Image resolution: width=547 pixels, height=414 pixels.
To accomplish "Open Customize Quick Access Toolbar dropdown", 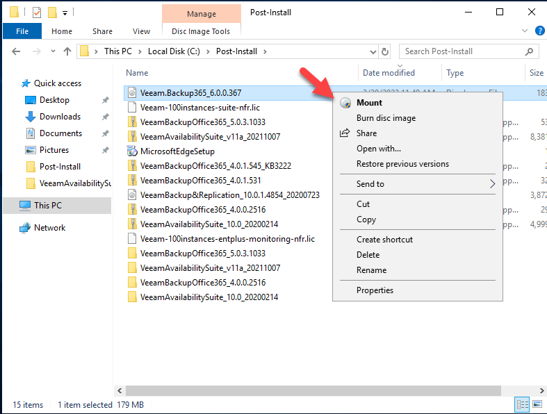I will point(65,13).
